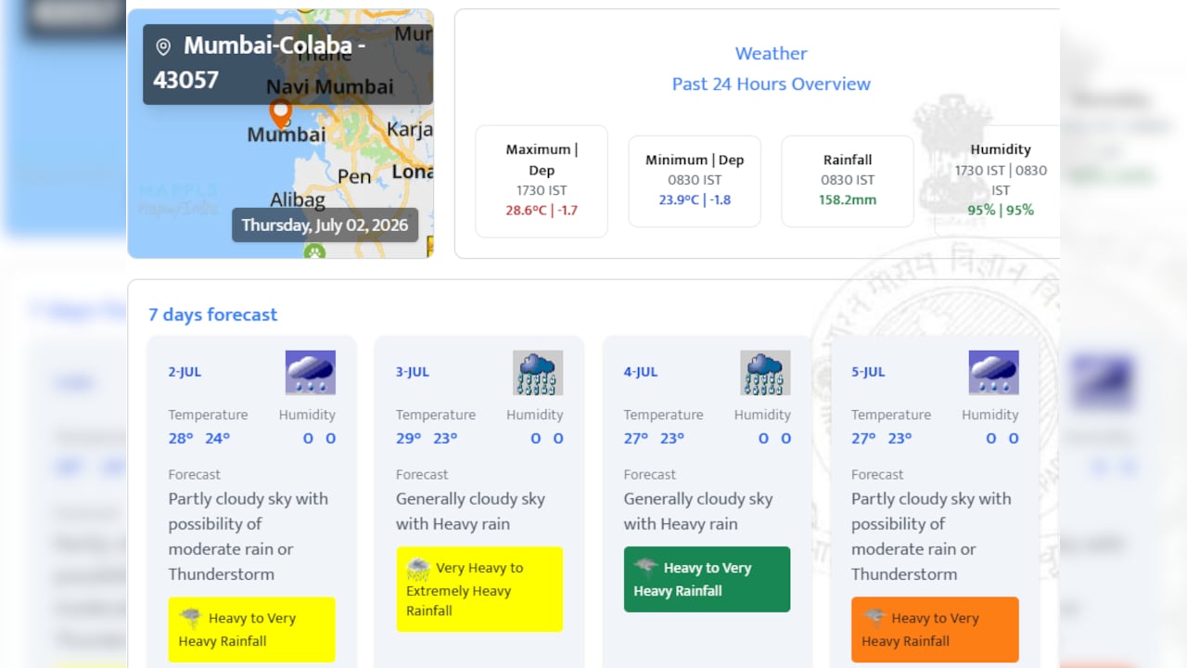Viewport: 1187px width, 668px height.
Task: Click the 2-JUL date label
Action: (185, 372)
